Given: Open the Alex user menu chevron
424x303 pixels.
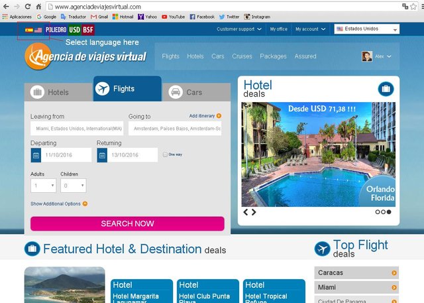Looking at the screenshot, I should (389, 56).
